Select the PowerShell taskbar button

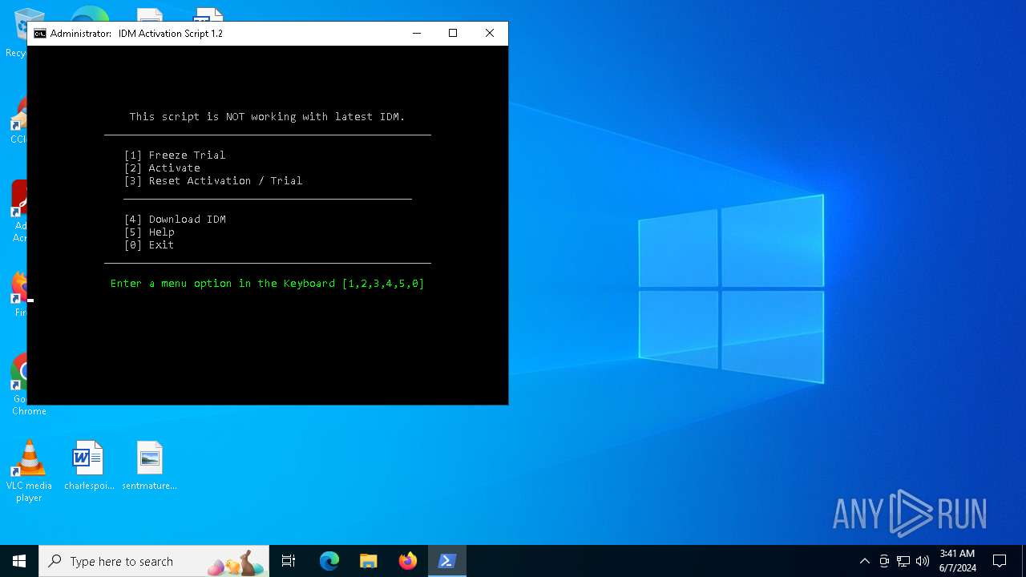446,561
